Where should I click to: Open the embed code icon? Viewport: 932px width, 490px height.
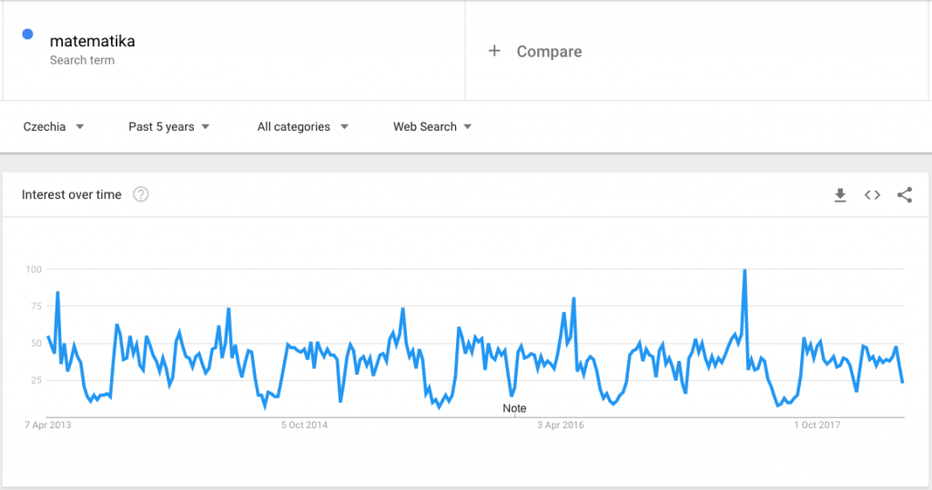(x=872, y=195)
